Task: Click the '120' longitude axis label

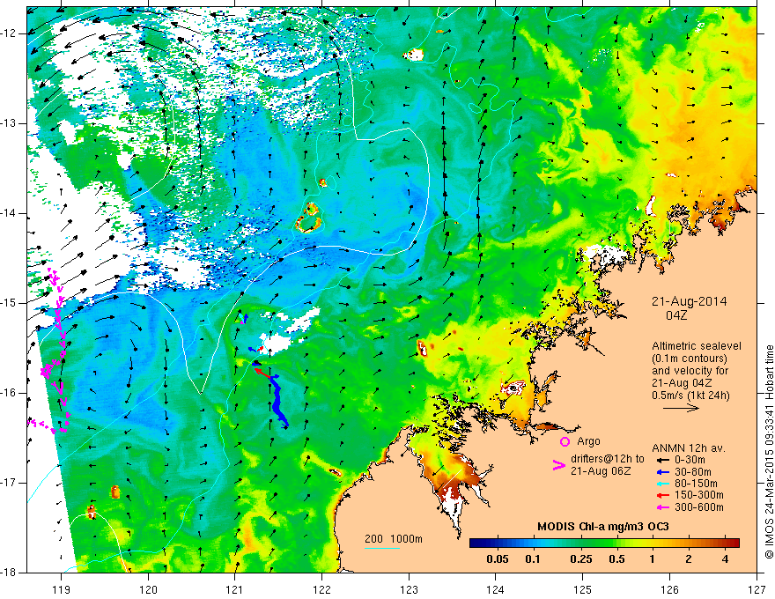Action: tap(148, 589)
